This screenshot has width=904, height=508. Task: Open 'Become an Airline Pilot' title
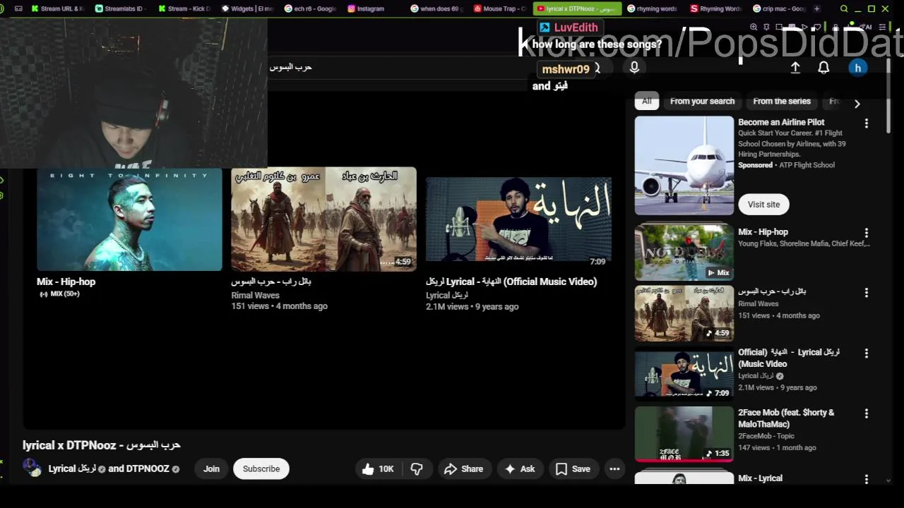[781, 122]
